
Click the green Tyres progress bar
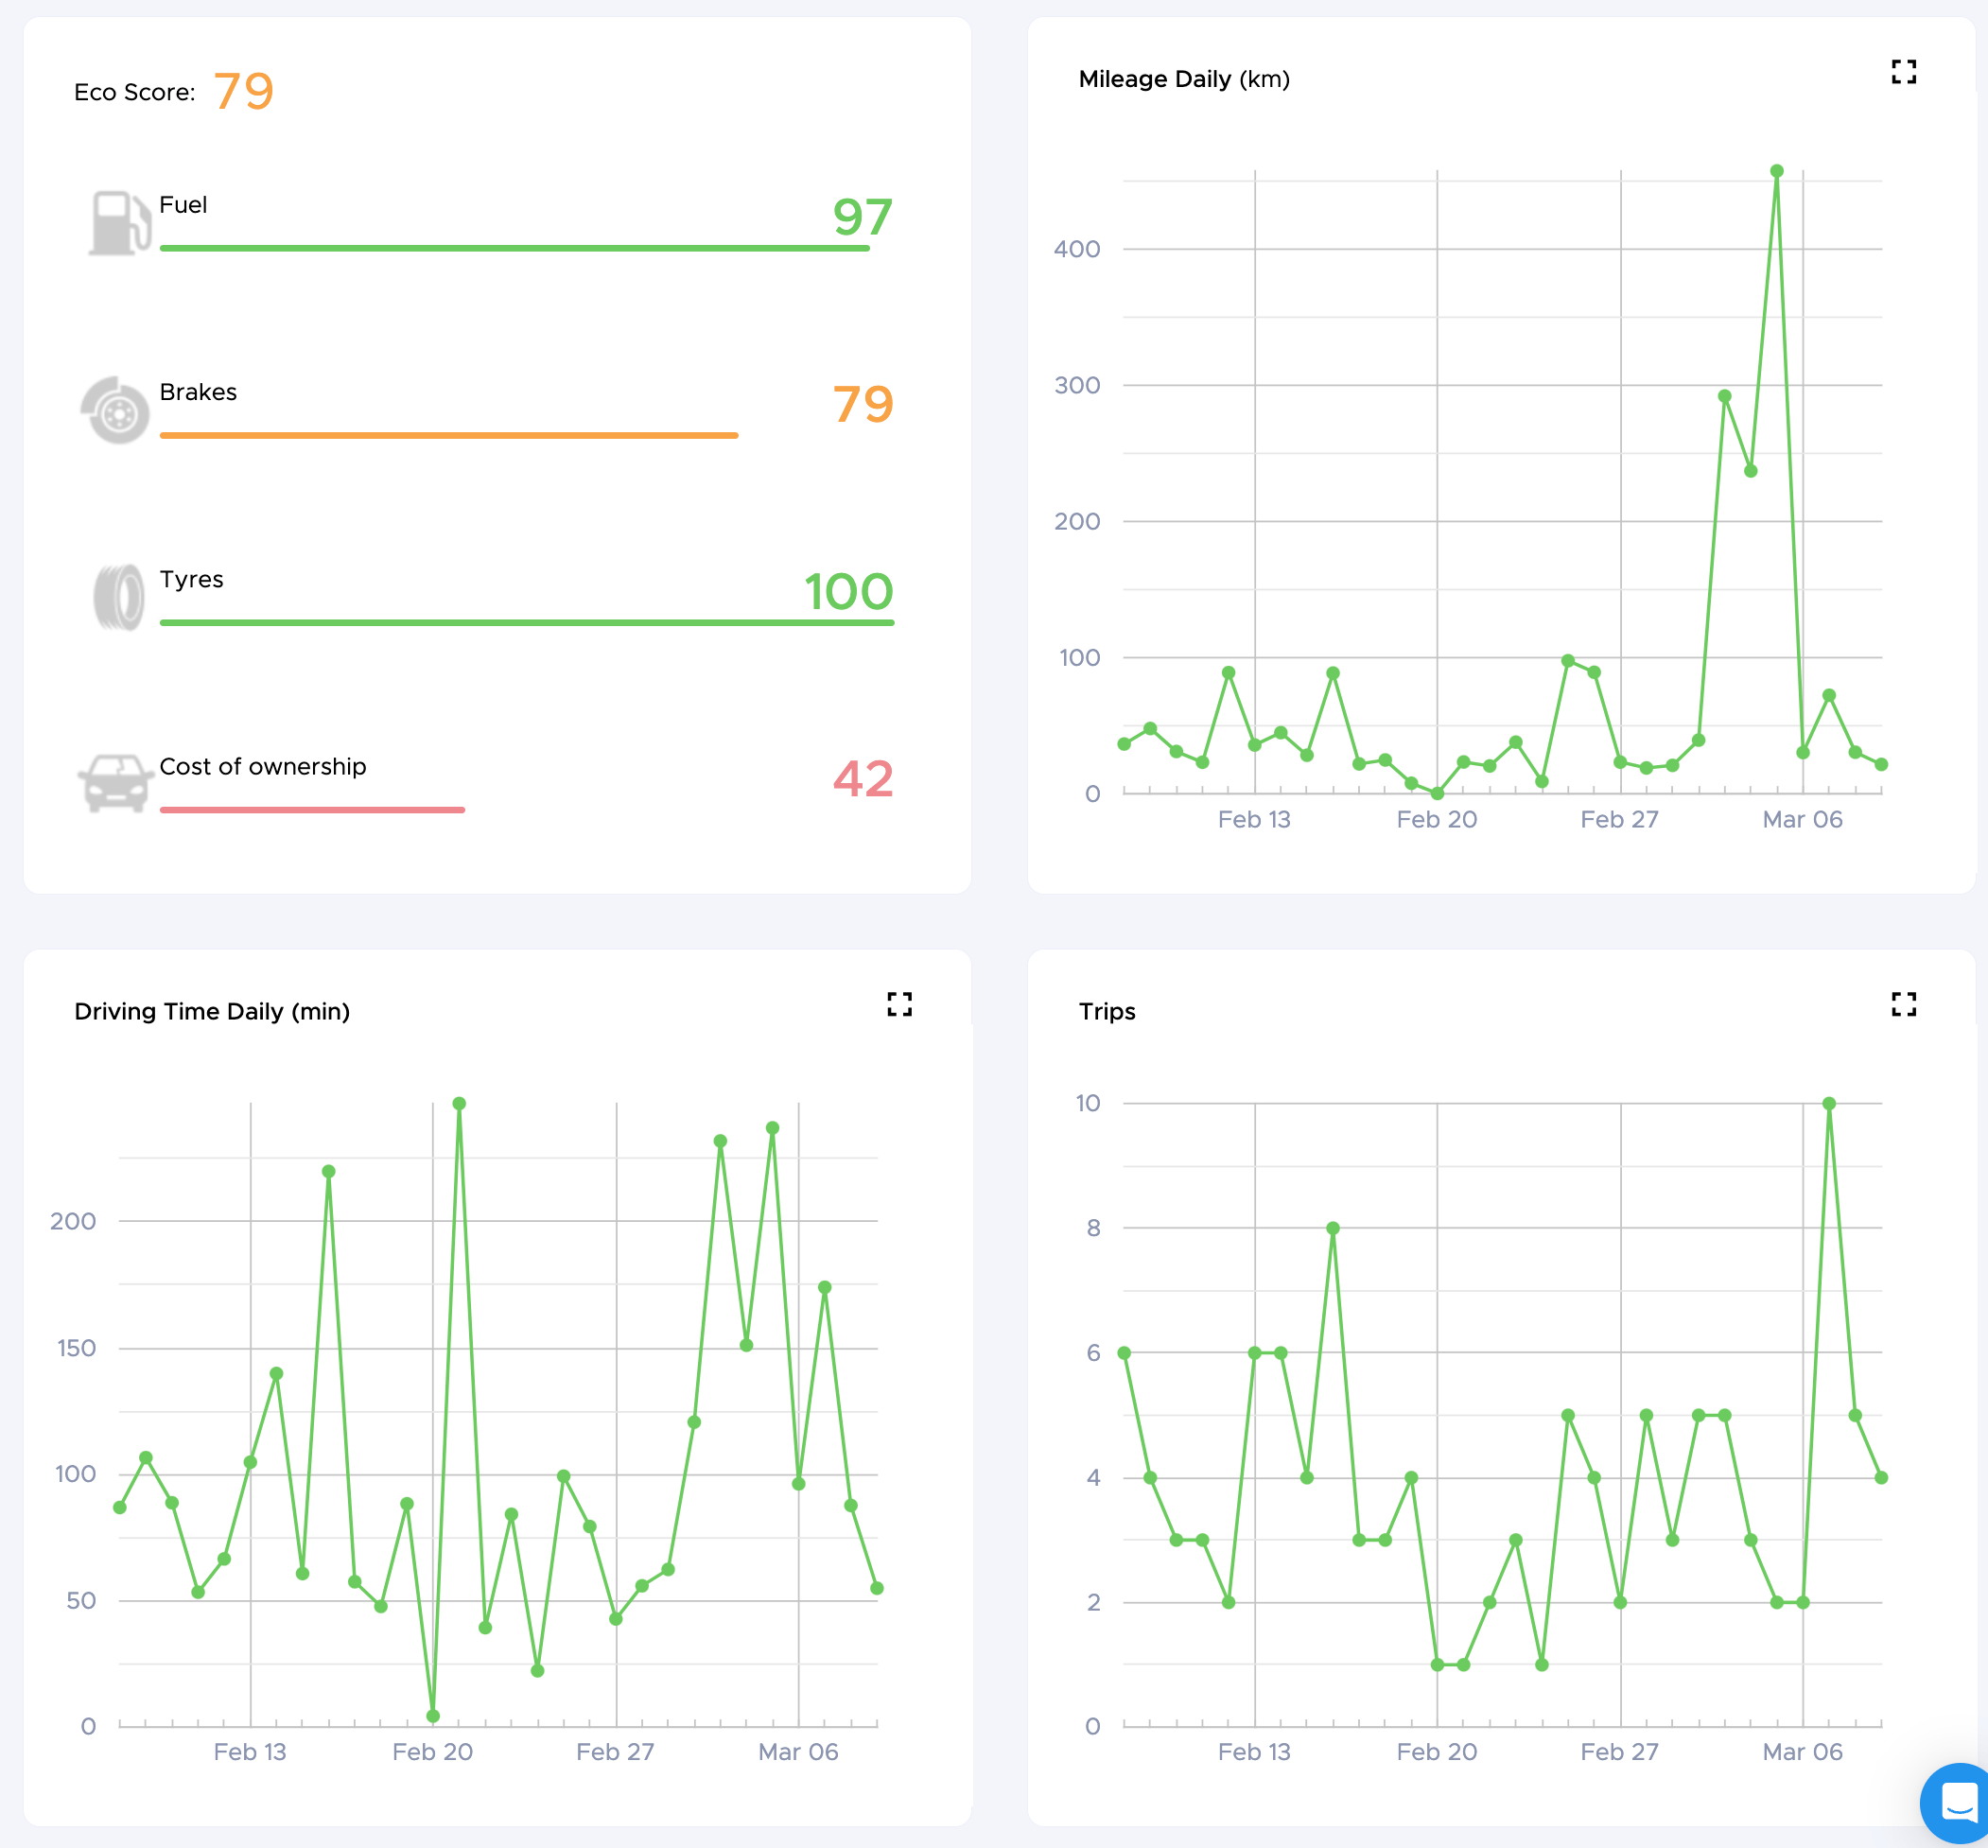coord(526,622)
